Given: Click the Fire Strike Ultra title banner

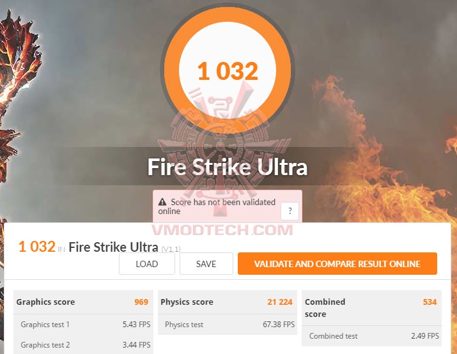Looking at the screenshot, I should (x=228, y=167).
